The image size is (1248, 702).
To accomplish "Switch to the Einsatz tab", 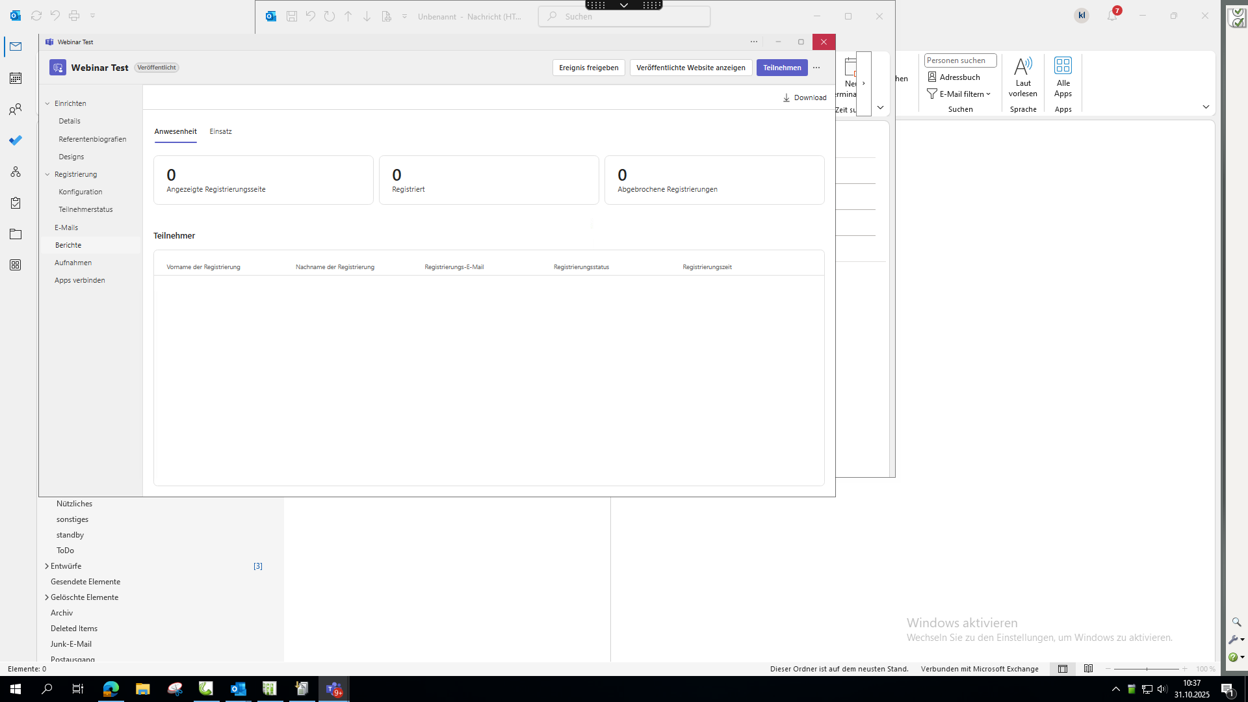I will coord(220,131).
